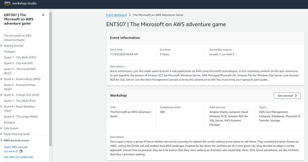Get AWS CLI credentials link
308x162 pixels.
tap(19, 157)
